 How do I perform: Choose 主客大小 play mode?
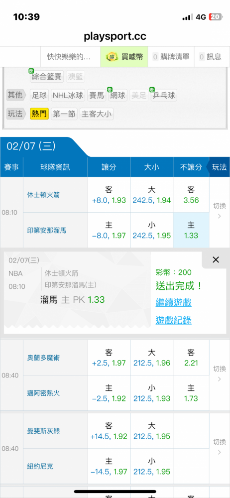(x=97, y=114)
